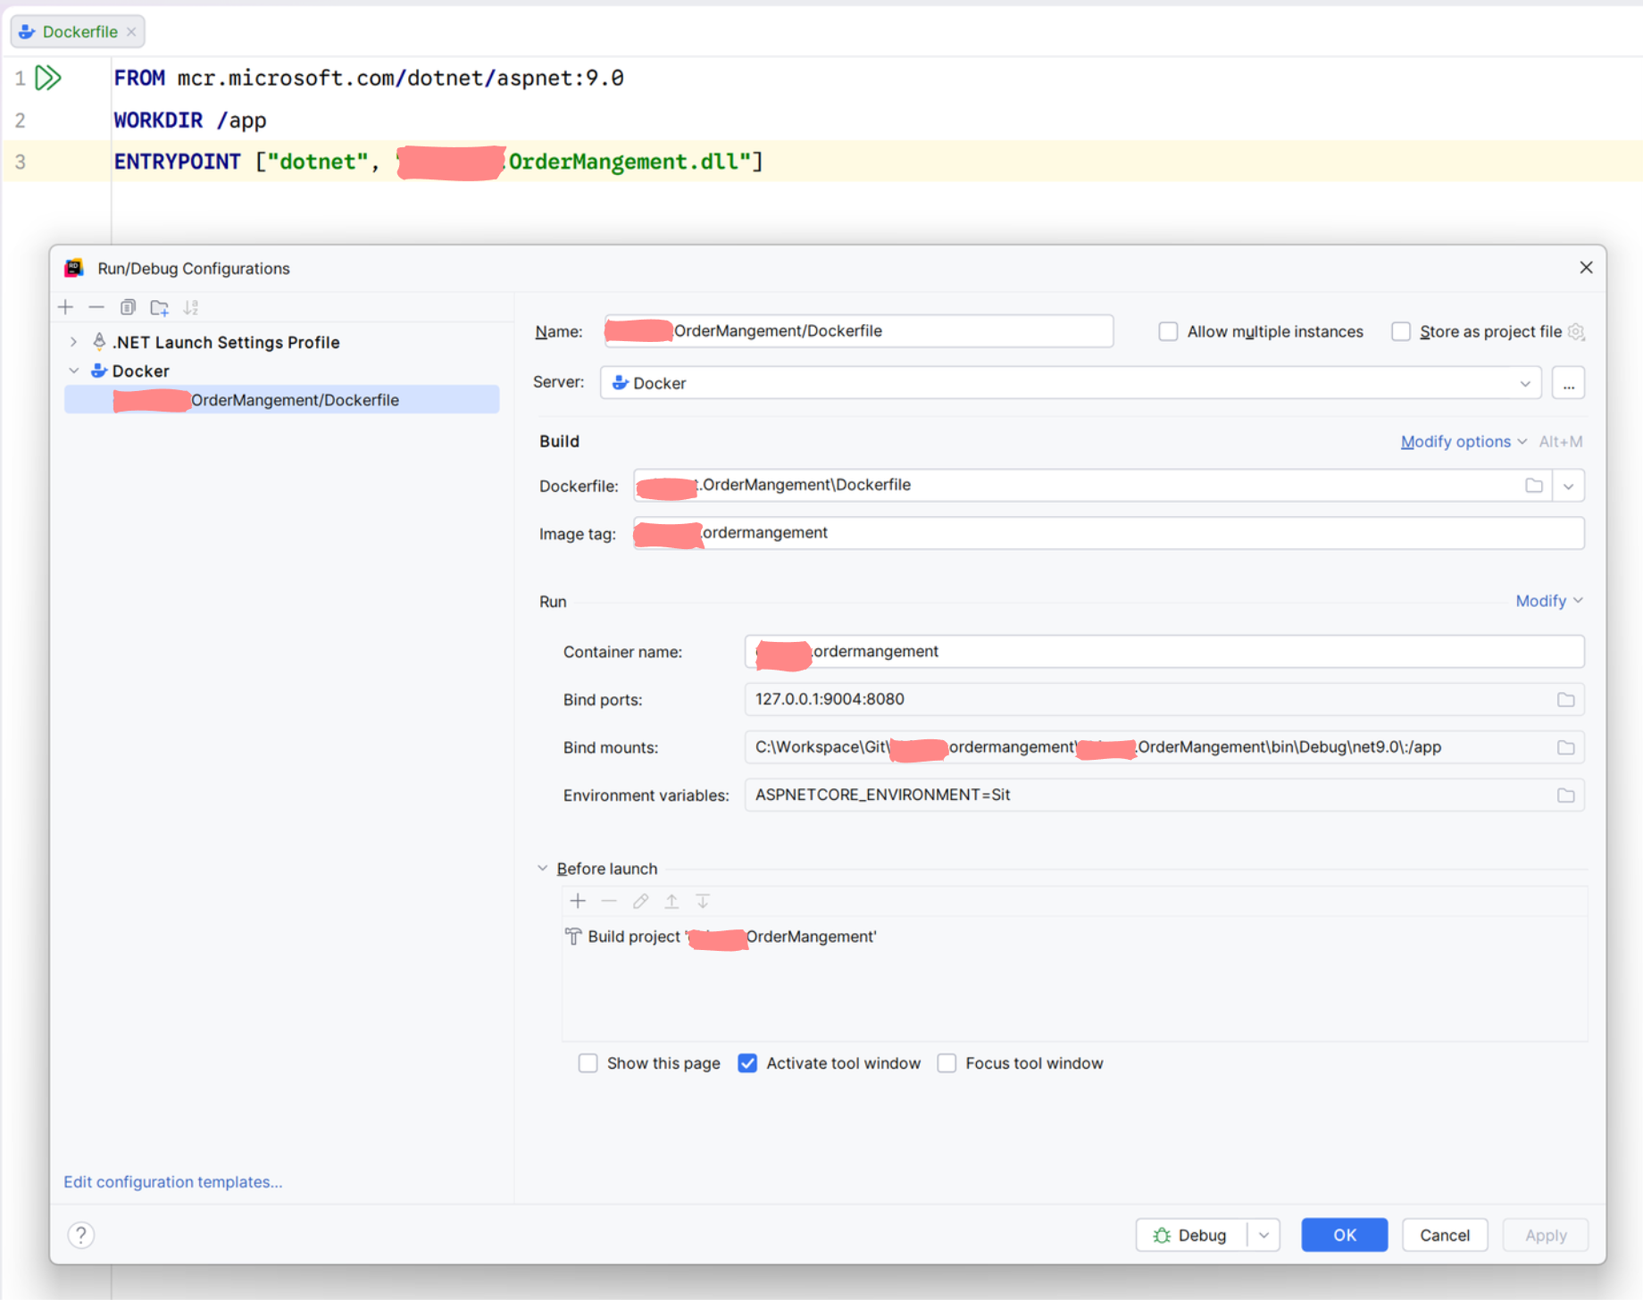
Task: Open the Debug button dropdown arrow
Action: [1264, 1236]
